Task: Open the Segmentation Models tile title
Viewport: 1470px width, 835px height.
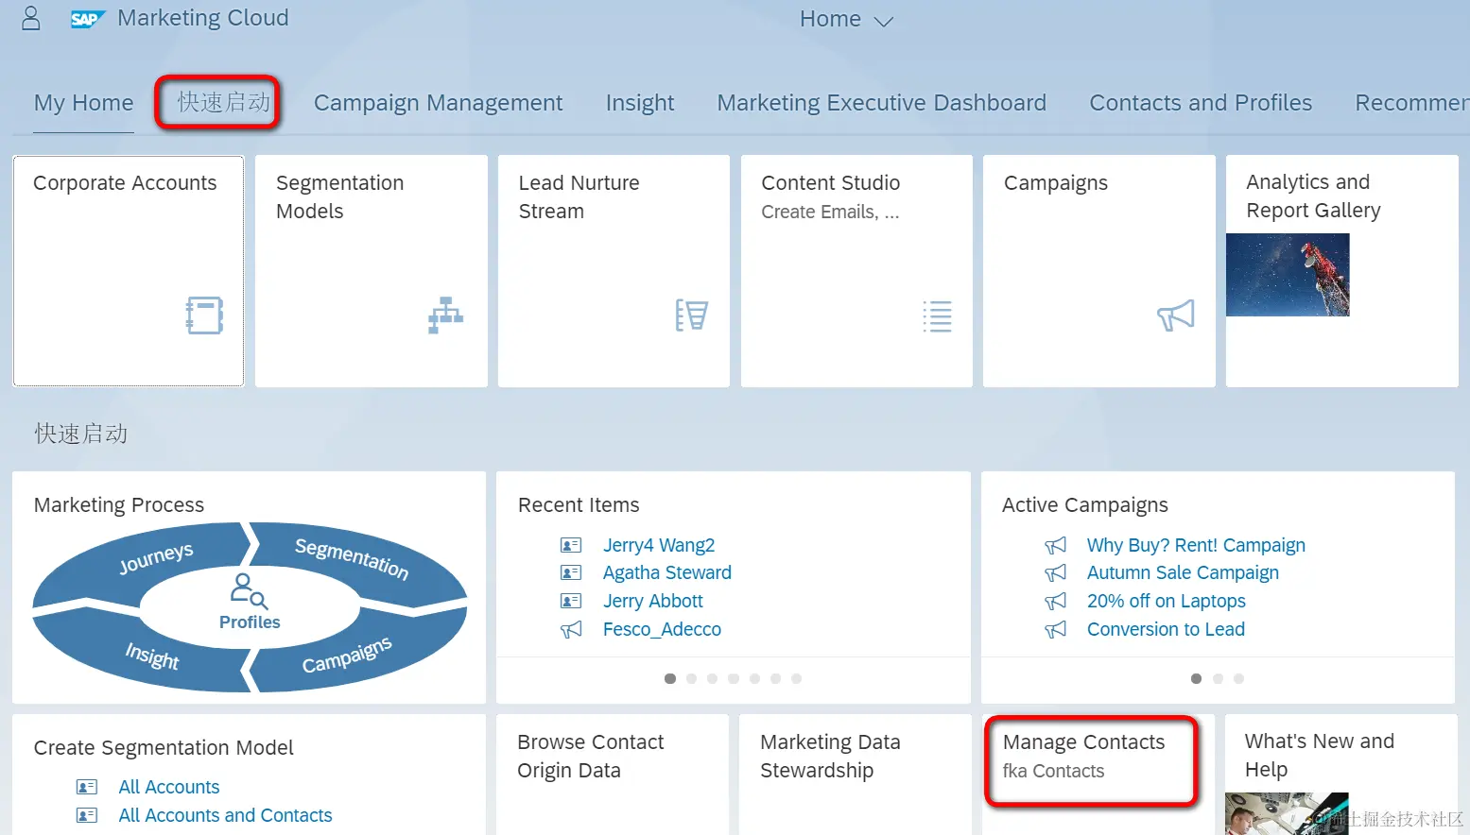Action: click(339, 196)
